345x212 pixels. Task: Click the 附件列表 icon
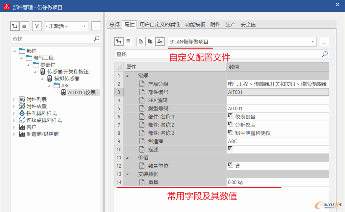[22, 99]
